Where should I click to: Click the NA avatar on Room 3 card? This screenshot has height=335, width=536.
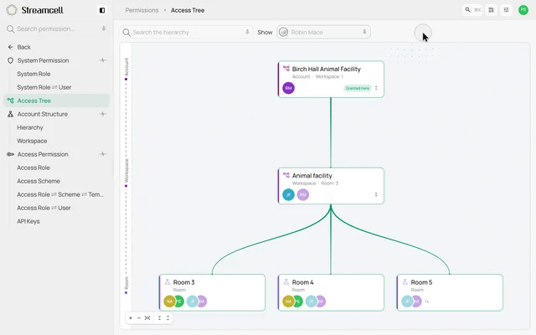pos(169,301)
